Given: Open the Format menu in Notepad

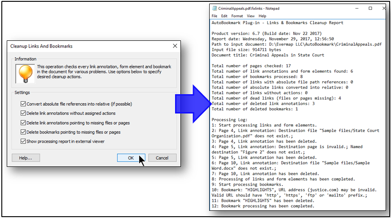Looking at the screenshot, I should (237, 16).
